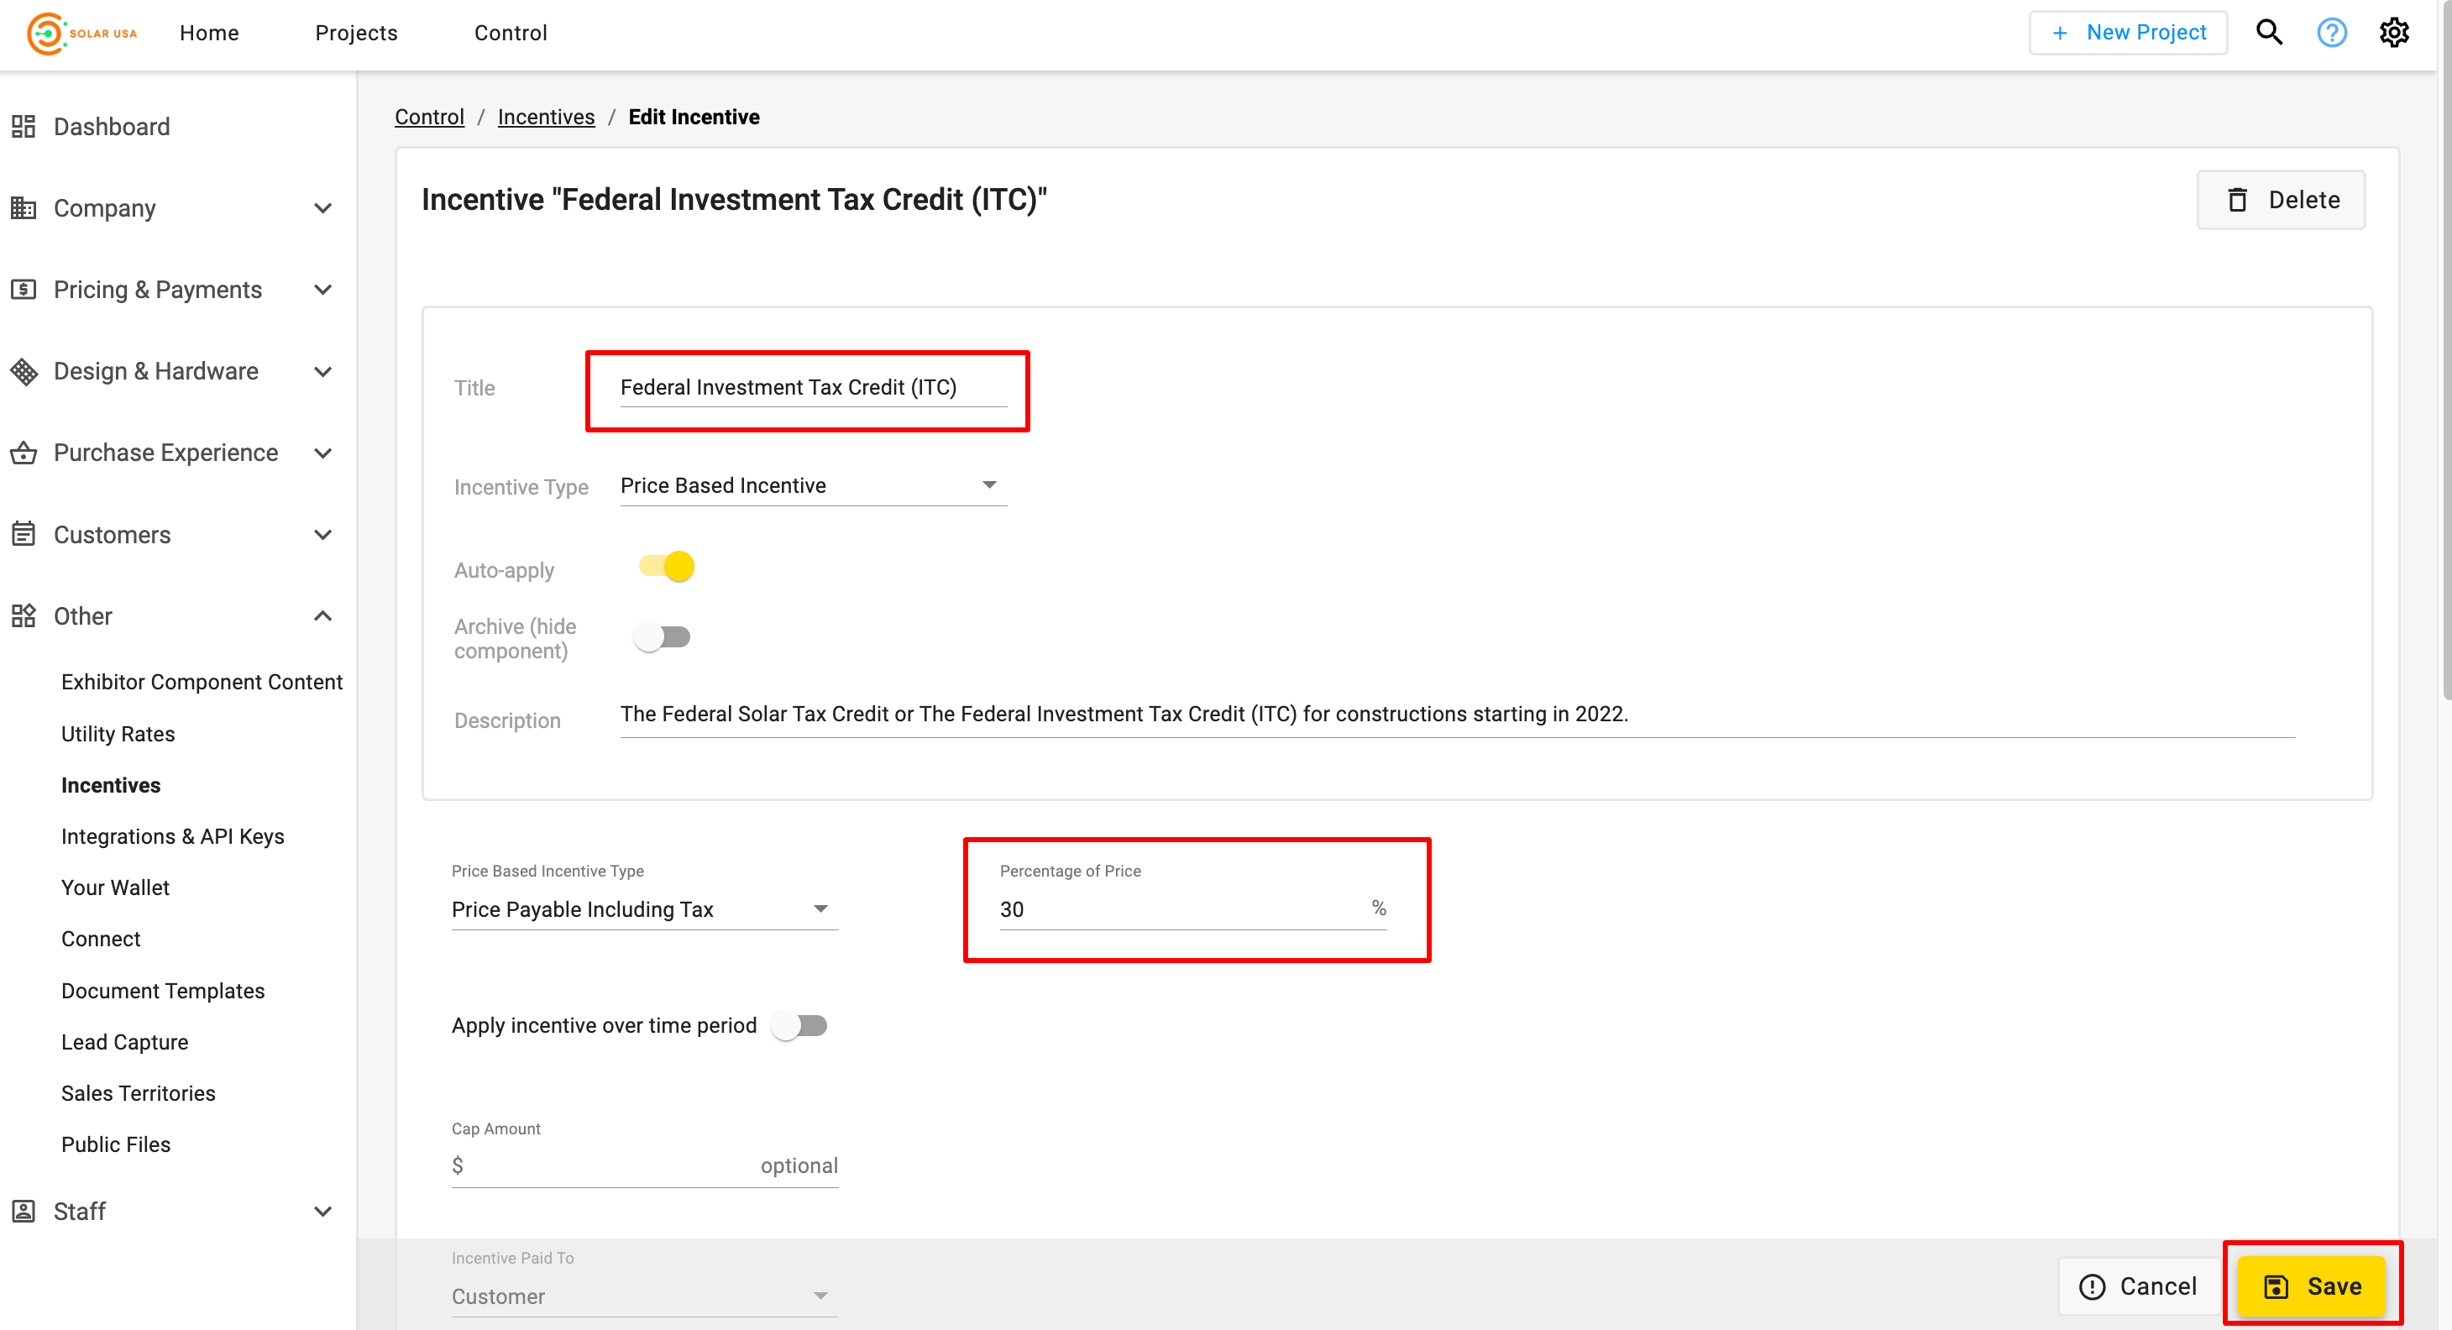This screenshot has height=1330, width=2452.
Task: Click the Dashboard grid icon
Action: (23, 127)
